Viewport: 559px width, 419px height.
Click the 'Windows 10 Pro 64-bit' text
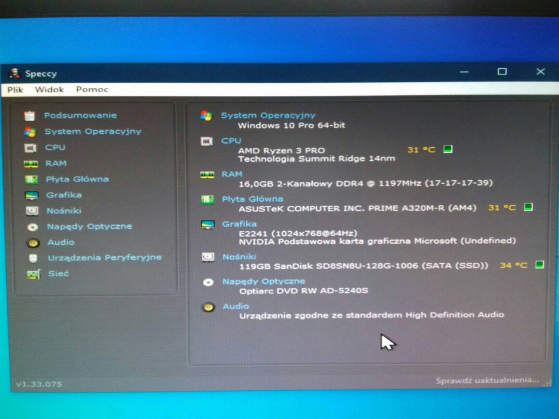(292, 126)
